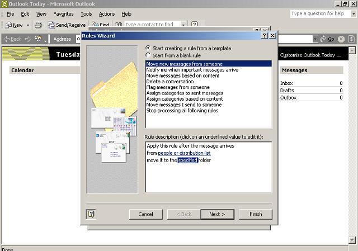Click the Messages heading in Outlook Today
Viewport: 358px width, 251px height.
tap(294, 70)
